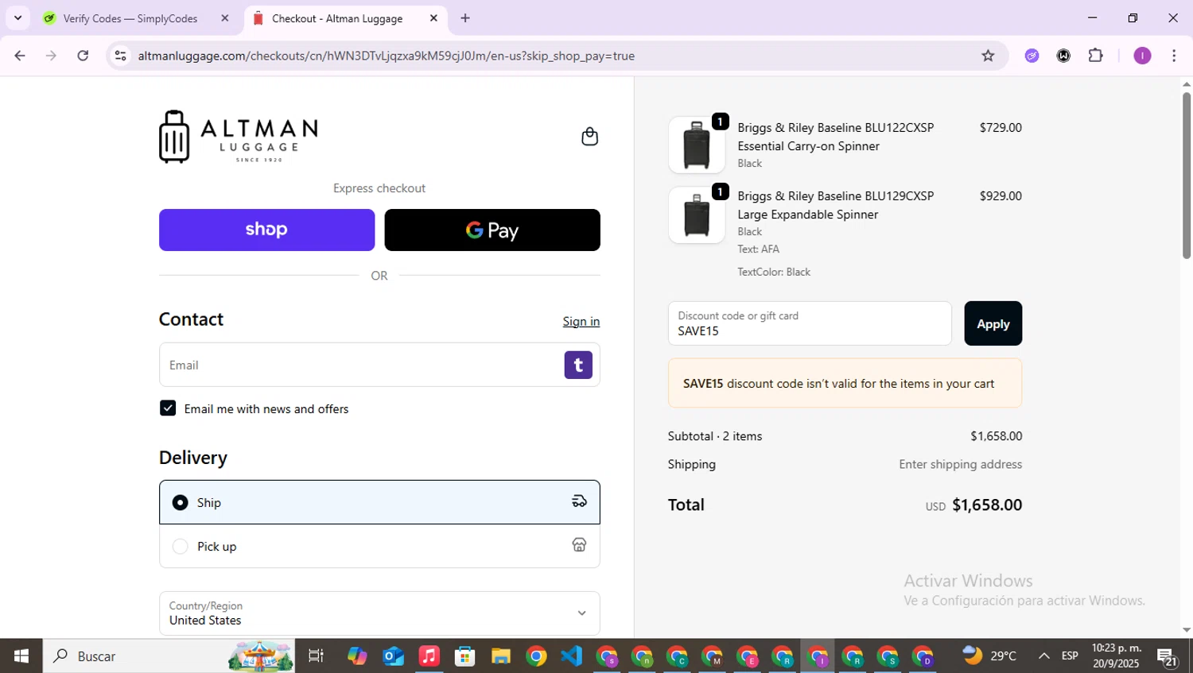Click the Essential Carry-on Spinner thumbnail

[697, 145]
